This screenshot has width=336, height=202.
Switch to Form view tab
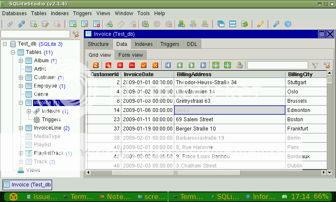[130, 55]
